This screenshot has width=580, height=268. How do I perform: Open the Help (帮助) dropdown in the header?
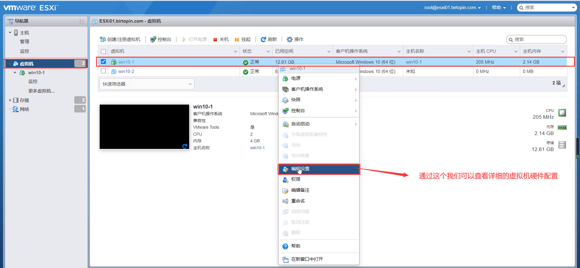coord(499,8)
